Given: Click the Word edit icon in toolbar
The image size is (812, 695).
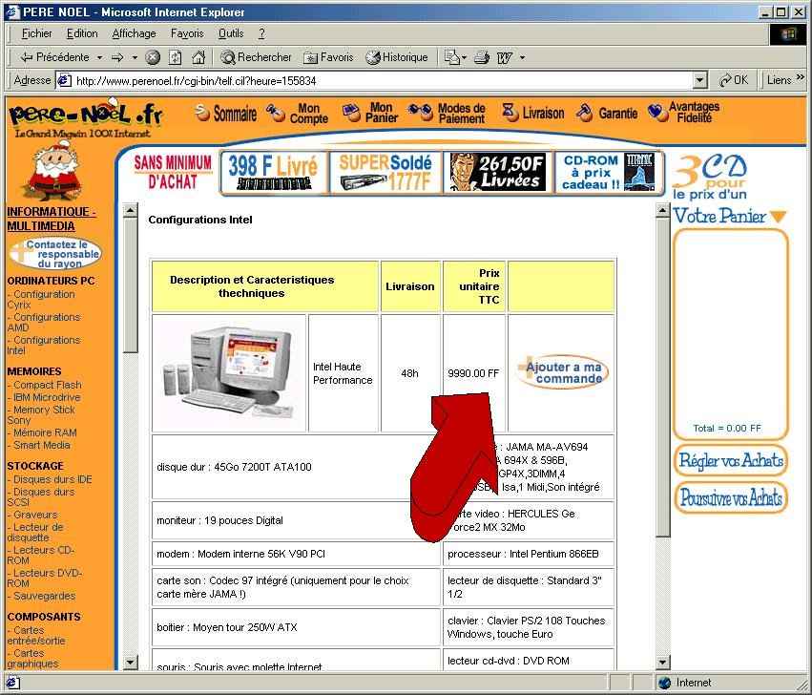Looking at the screenshot, I should click(x=505, y=57).
